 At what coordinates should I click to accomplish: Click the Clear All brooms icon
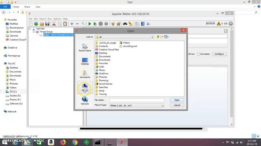click(118, 24)
